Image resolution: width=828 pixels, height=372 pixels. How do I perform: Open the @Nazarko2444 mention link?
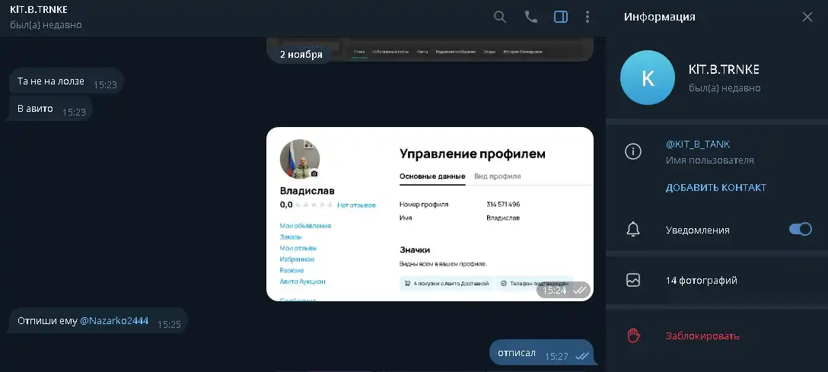click(114, 321)
